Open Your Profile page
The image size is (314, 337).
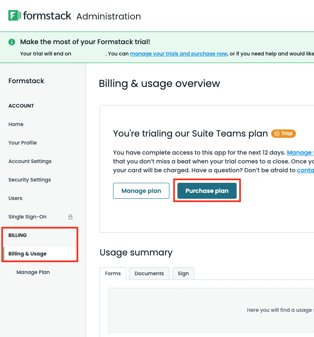pos(23,143)
